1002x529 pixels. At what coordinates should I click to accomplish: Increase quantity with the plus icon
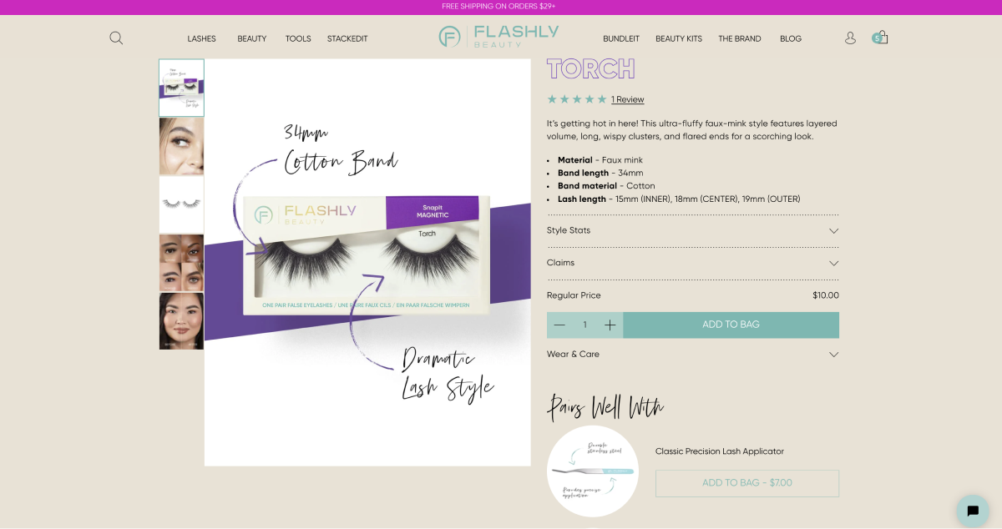610,325
